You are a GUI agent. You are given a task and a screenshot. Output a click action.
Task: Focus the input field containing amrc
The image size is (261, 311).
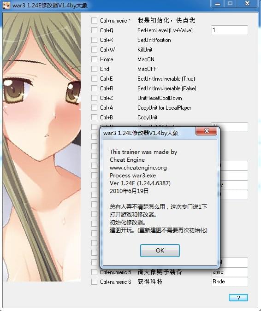pyautogui.click(x=230, y=272)
